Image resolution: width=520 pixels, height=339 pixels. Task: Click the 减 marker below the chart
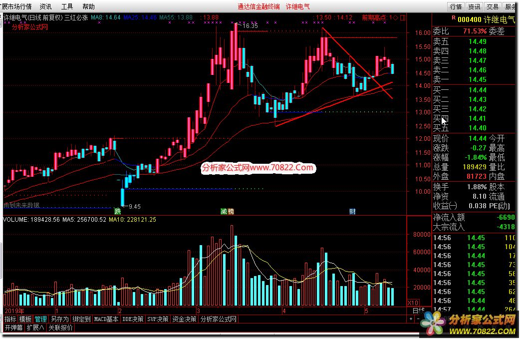[224, 211]
